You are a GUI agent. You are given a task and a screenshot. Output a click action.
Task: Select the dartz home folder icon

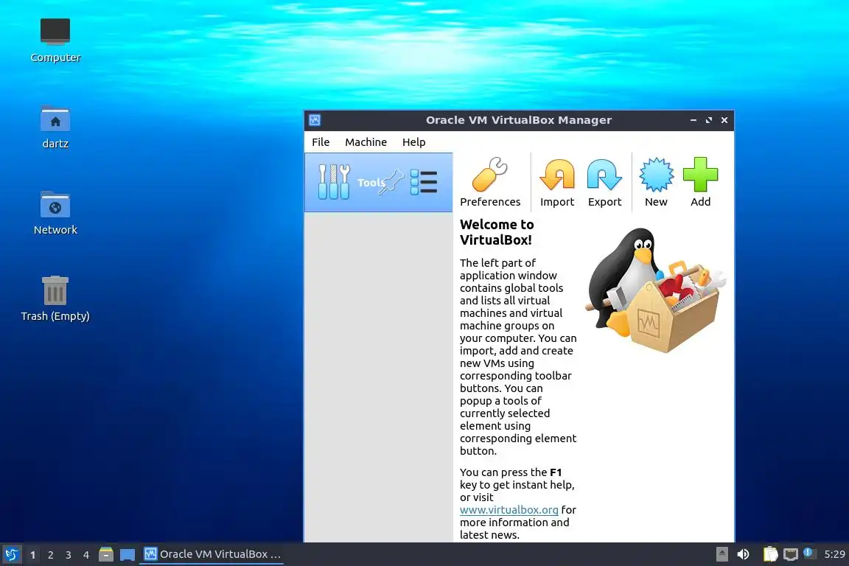coord(55,127)
